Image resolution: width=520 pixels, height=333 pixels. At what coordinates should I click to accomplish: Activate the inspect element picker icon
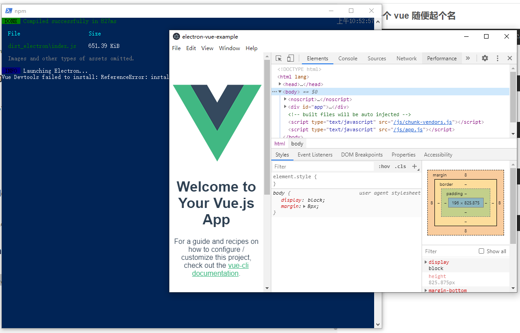click(278, 59)
